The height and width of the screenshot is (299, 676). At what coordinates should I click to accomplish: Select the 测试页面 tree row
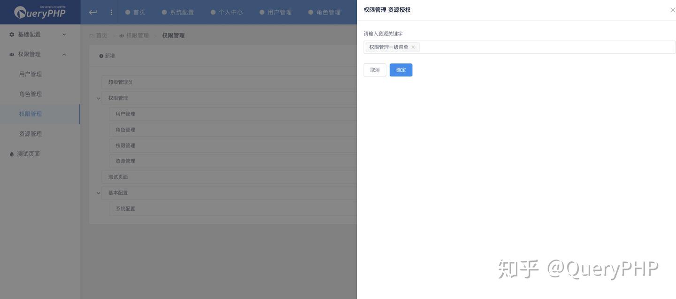click(230, 177)
